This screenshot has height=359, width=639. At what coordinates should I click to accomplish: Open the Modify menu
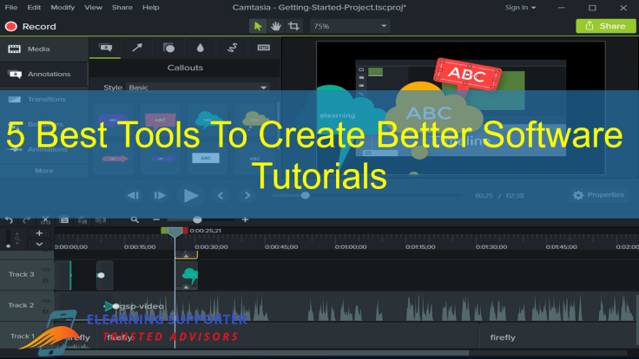pyautogui.click(x=63, y=7)
